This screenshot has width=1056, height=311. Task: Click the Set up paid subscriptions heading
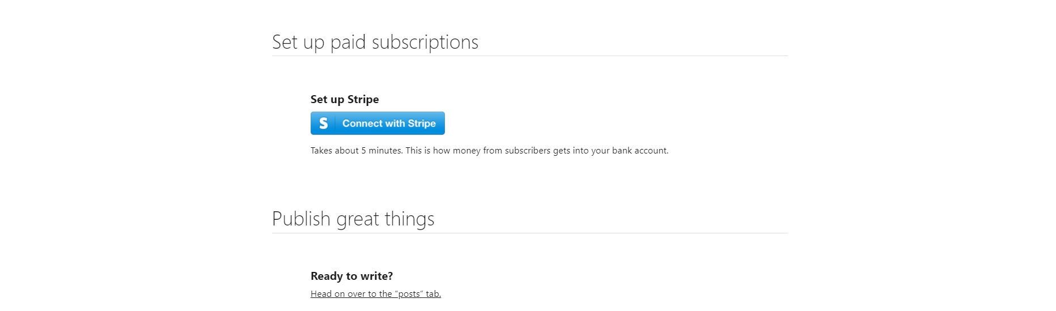click(x=375, y=42)
